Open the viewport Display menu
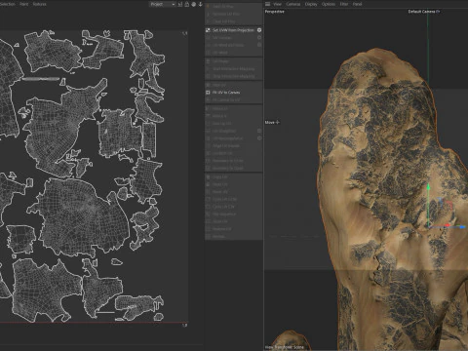 click(x=311, y=4)
